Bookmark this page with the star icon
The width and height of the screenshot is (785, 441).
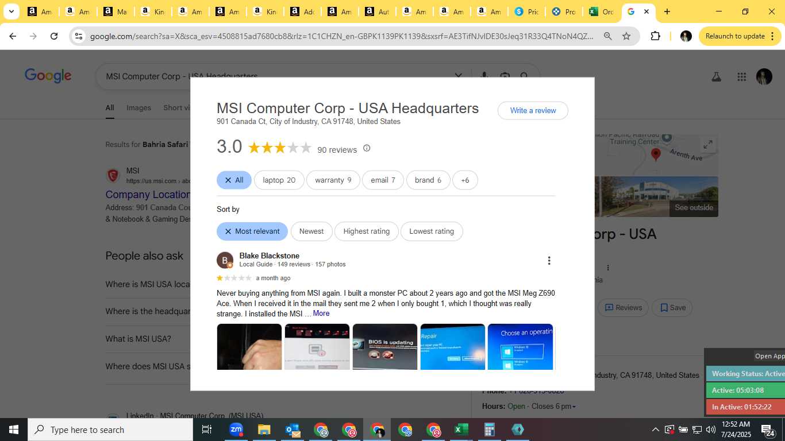(626, 36)
